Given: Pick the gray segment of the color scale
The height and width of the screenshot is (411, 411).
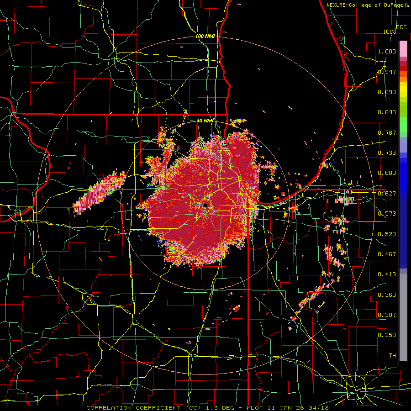Looking at the screenshot, I should (403, 317).
